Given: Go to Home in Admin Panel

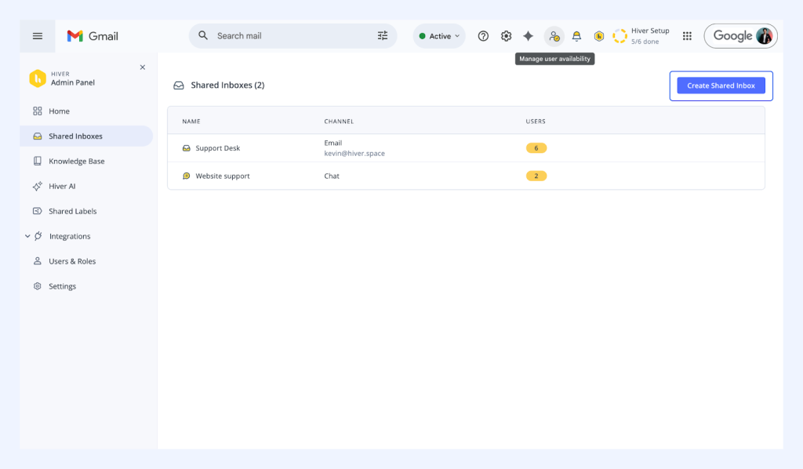Looking at the screenshot, I should [59, 111].
